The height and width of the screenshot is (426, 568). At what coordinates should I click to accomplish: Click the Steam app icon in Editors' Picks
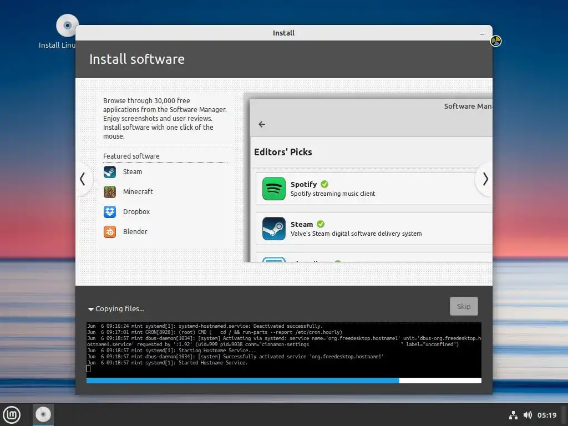point(274,228)
